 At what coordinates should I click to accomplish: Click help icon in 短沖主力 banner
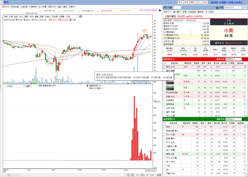(x=246, y=43)
